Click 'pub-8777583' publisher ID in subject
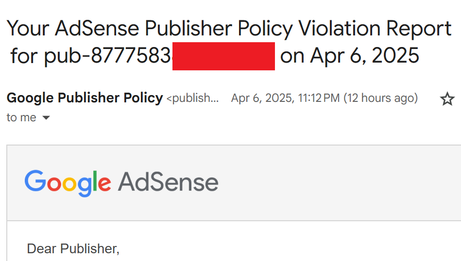 [x=107, y=56]
